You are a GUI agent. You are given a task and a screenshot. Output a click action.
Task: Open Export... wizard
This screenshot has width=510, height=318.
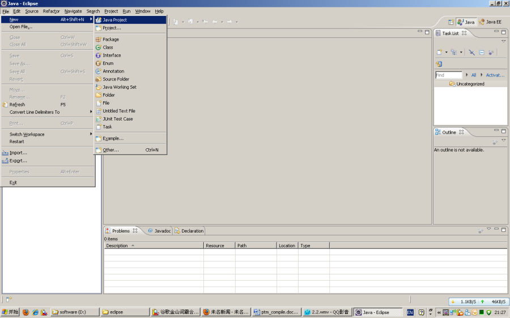pos(48,161)
